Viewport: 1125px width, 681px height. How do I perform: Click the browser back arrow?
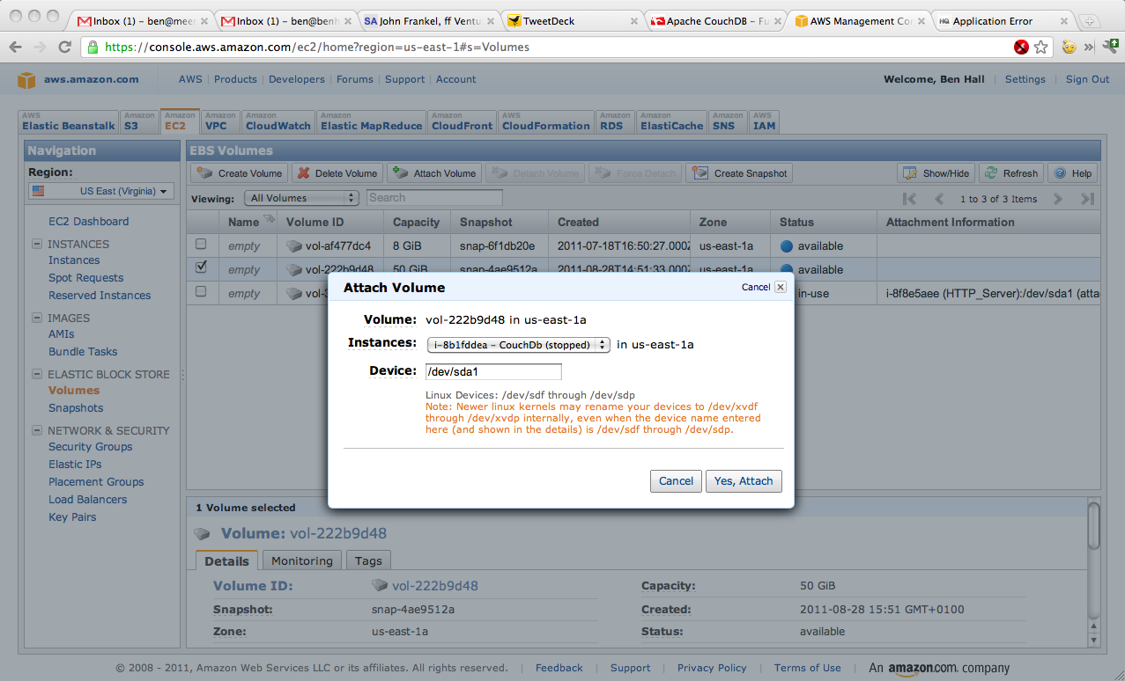point(17,47)
